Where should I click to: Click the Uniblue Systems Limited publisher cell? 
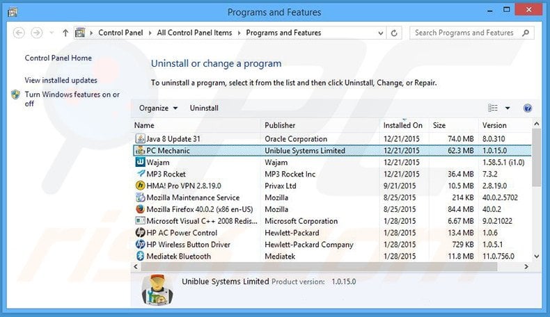(x=305, y=151)
